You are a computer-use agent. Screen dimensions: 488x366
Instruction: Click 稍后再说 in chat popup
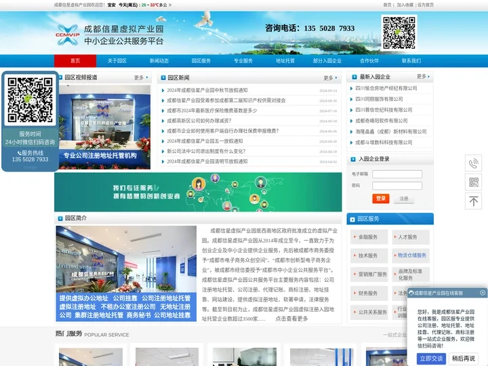[x=463, y=359]
